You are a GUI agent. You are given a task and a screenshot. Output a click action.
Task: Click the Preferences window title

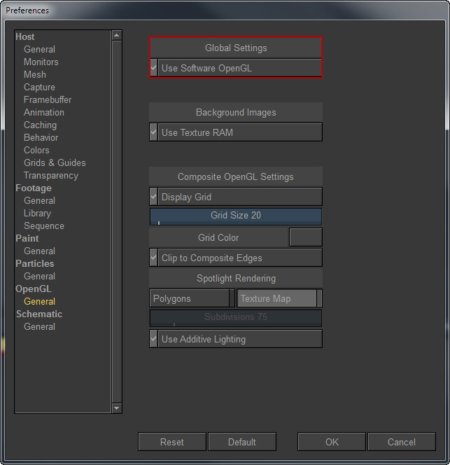[x=27, y=11]
